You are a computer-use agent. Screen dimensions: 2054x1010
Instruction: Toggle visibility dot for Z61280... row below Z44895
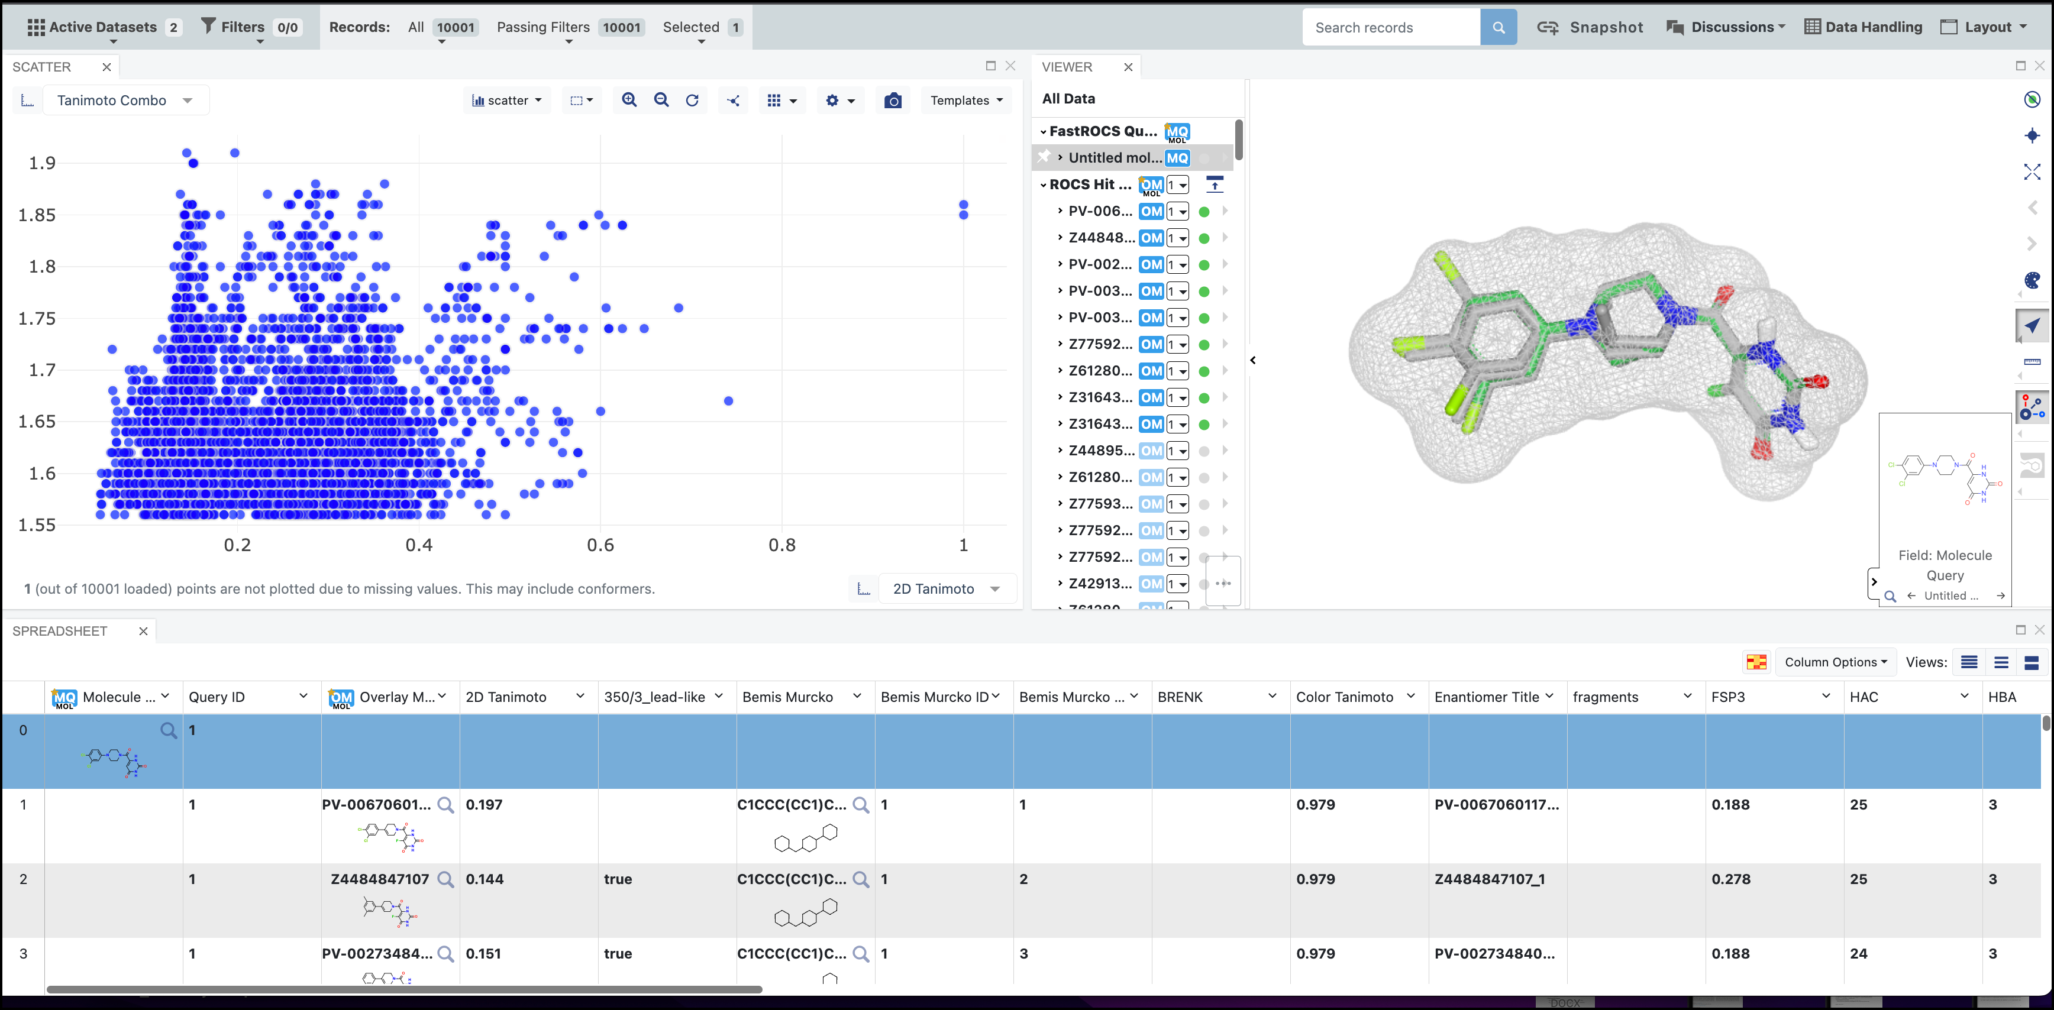[x=1204, y=477]
